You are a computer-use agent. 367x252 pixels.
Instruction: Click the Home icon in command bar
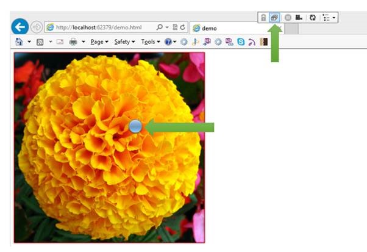click(x=19, y=42)
